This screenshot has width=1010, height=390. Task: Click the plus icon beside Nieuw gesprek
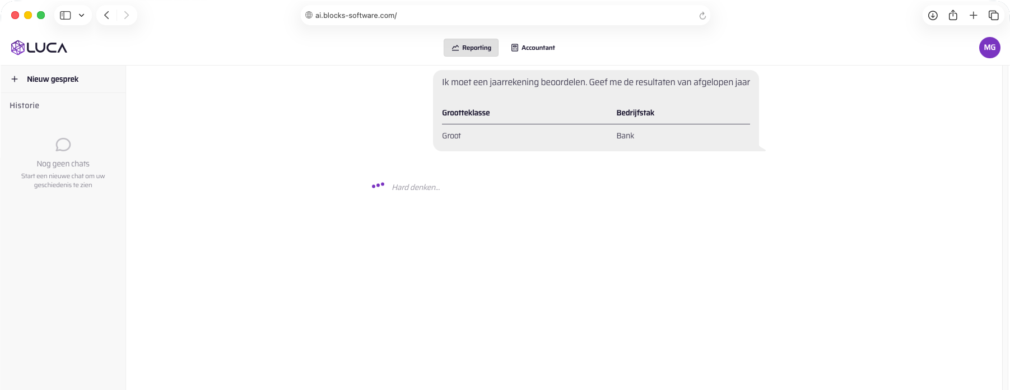coord(15,79)
